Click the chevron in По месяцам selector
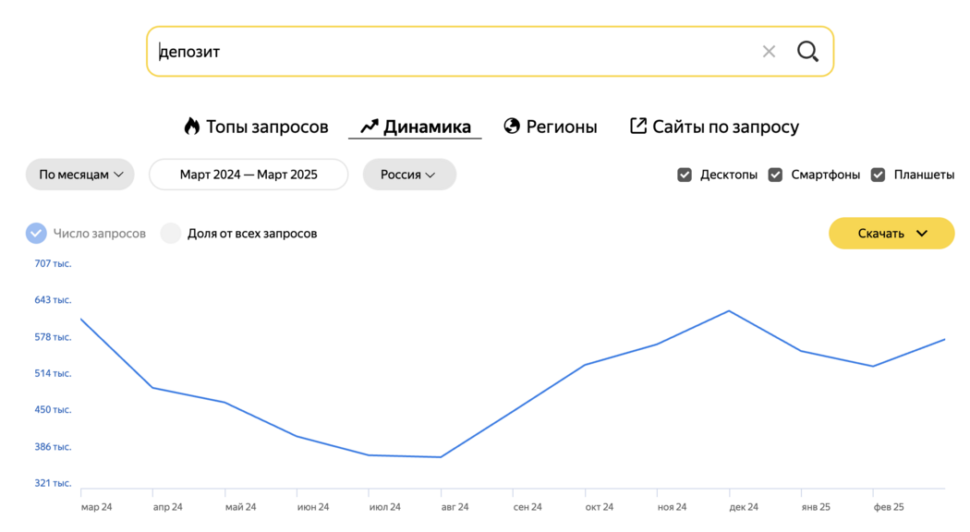Image resolution: width=970 pixels, height=532 pixels. coord(119,175)
